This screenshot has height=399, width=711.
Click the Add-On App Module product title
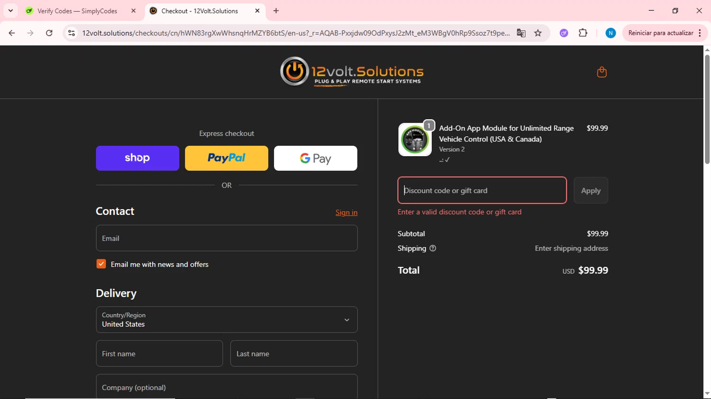click(506, 133)
